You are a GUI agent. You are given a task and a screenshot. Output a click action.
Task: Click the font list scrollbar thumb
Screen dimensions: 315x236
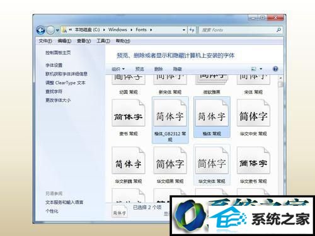(x=280, y=84)
